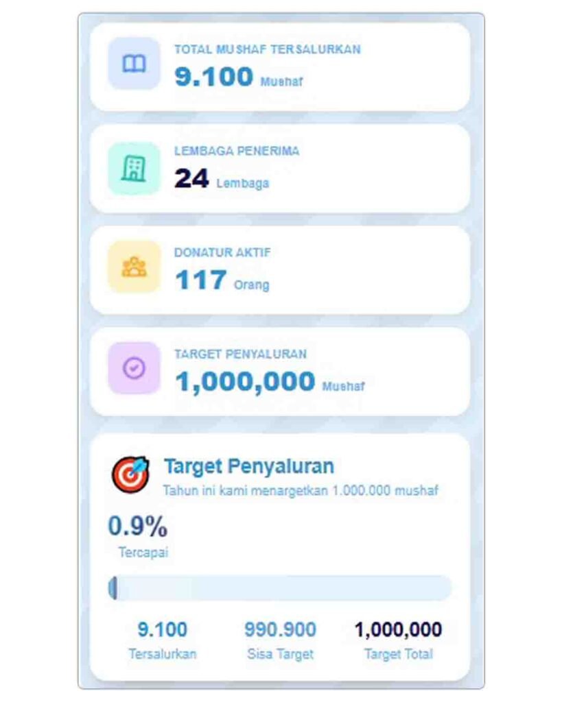Click the Tahun ini kami menargetkan subtitle

coord(301,491)
